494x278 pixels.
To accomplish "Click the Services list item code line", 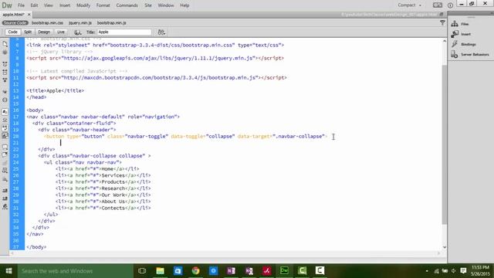I will coord(103,175).
